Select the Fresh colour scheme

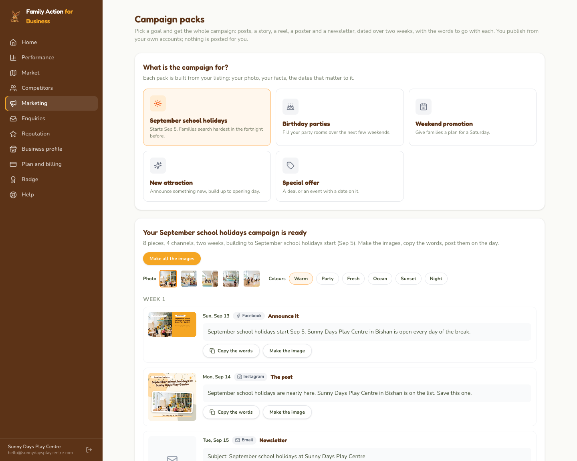353,279
